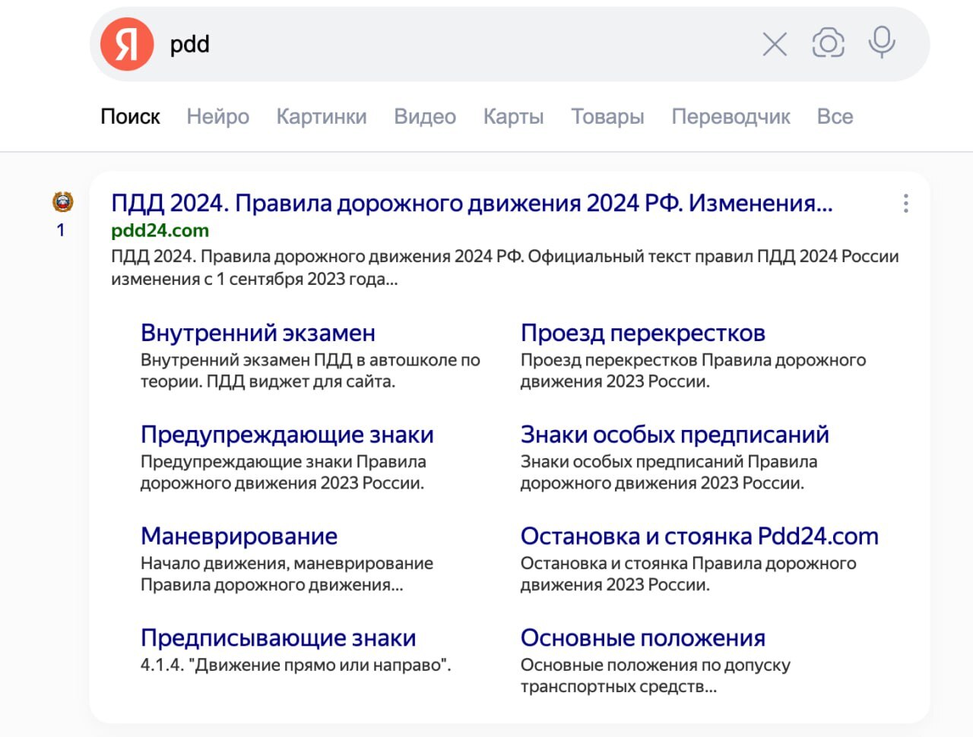973x737 pixels.
Task: Click the search field containing pdd
Action: pos(456,44)
